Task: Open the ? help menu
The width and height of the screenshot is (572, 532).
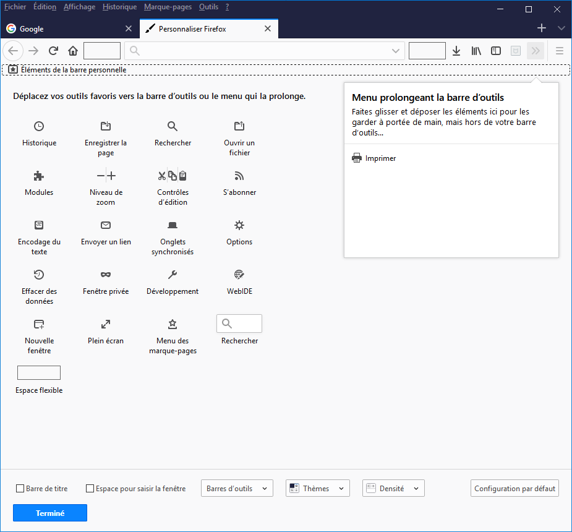Action: pyautogui.click(x=228, y=7)
